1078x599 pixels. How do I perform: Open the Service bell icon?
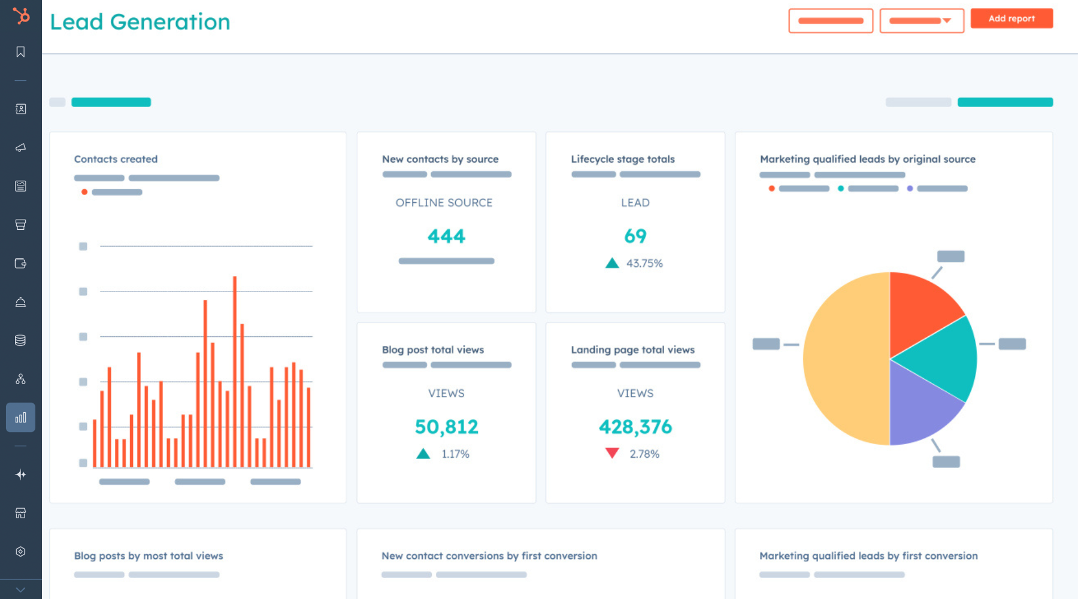[20, 302]
